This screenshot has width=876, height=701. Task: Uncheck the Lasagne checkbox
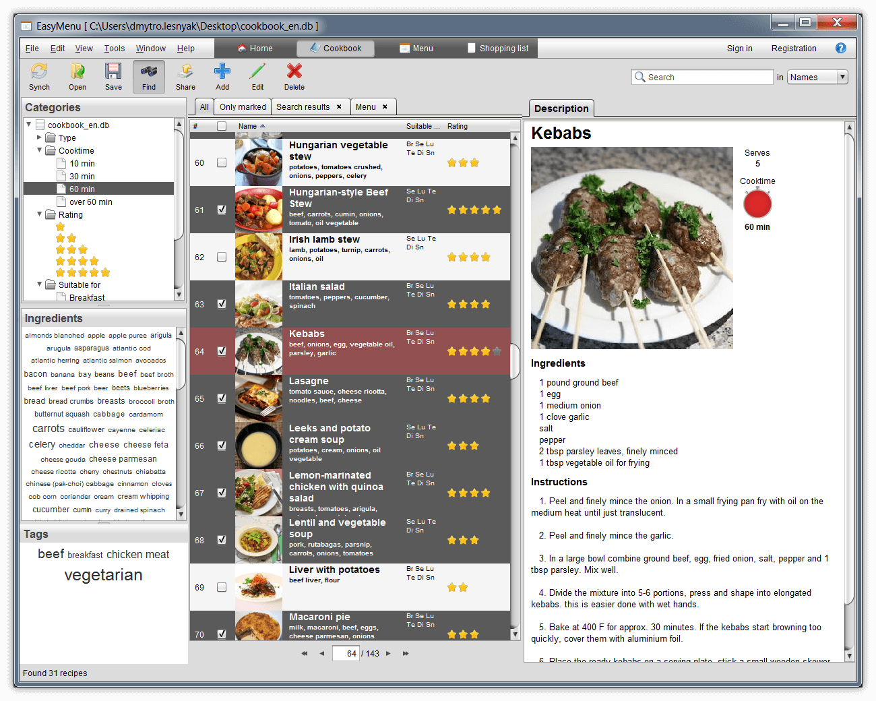pos(222,398)
